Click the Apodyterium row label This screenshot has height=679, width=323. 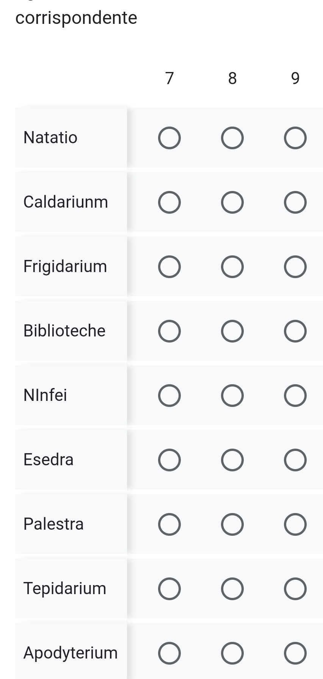(71, 653)
